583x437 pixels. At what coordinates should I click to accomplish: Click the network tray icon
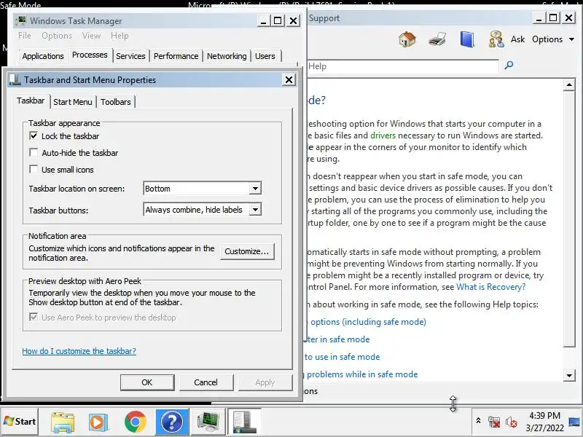(x=494, y=422)
